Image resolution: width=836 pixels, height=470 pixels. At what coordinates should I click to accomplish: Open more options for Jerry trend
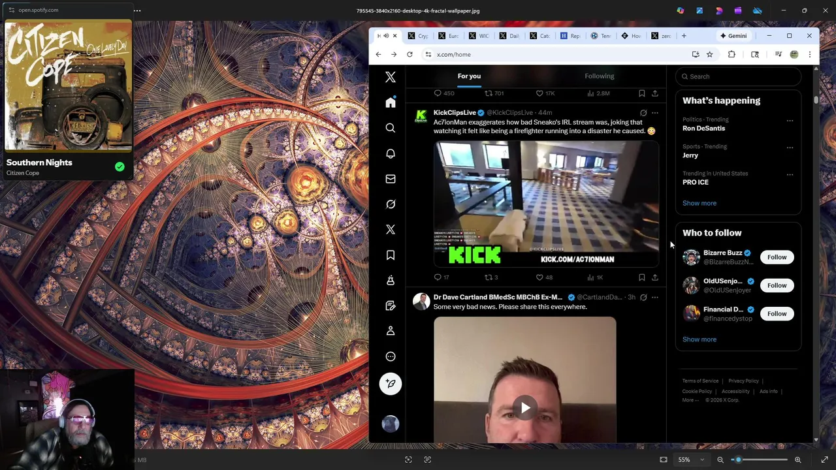point(790,148)
